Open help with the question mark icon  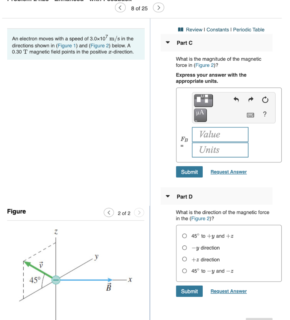(264, 114)
